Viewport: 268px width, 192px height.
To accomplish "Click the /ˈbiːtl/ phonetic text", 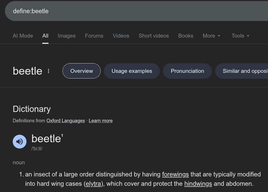I will [x=37, y=149].
